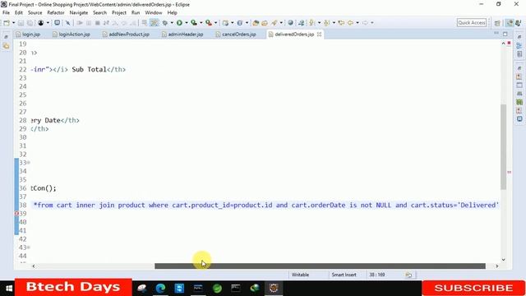Screen dimensions: 526x296
Task: Expand the Back history dropdown arrow
Action: click(358, 23)
